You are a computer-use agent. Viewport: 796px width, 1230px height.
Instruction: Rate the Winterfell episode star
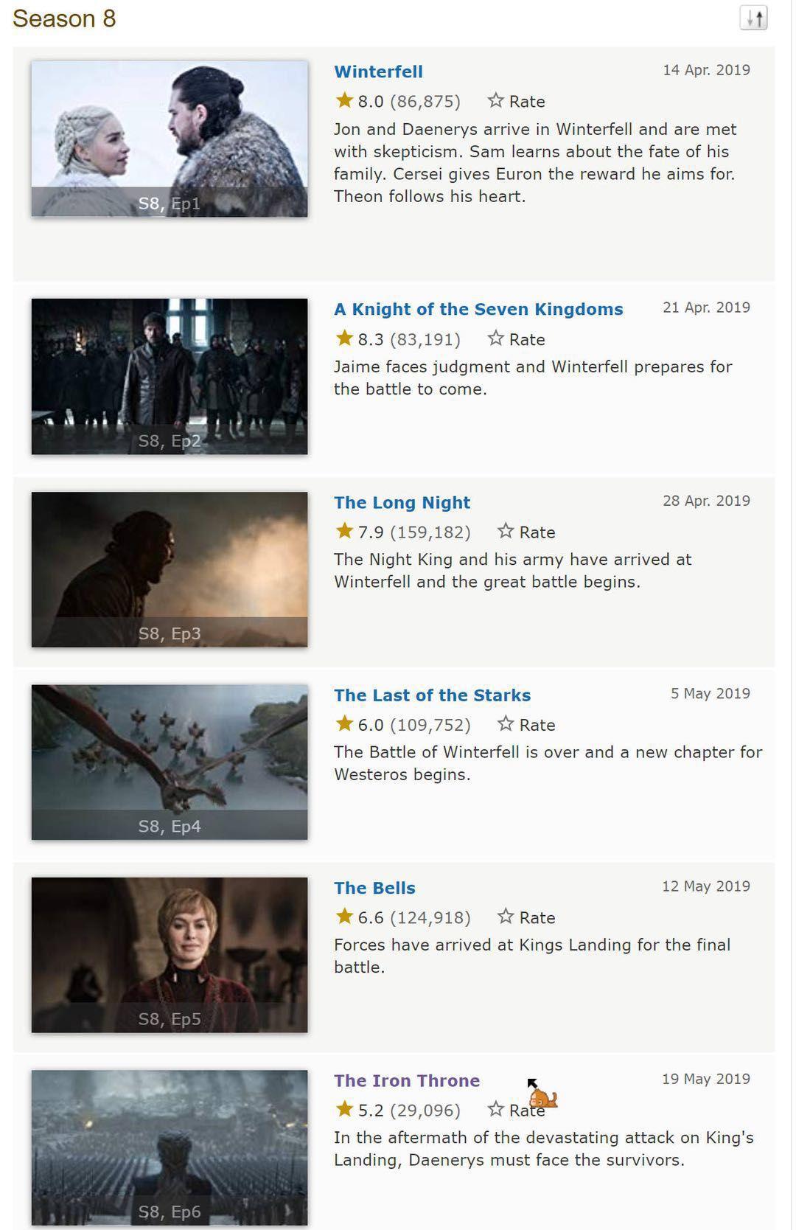click(516, 101)
